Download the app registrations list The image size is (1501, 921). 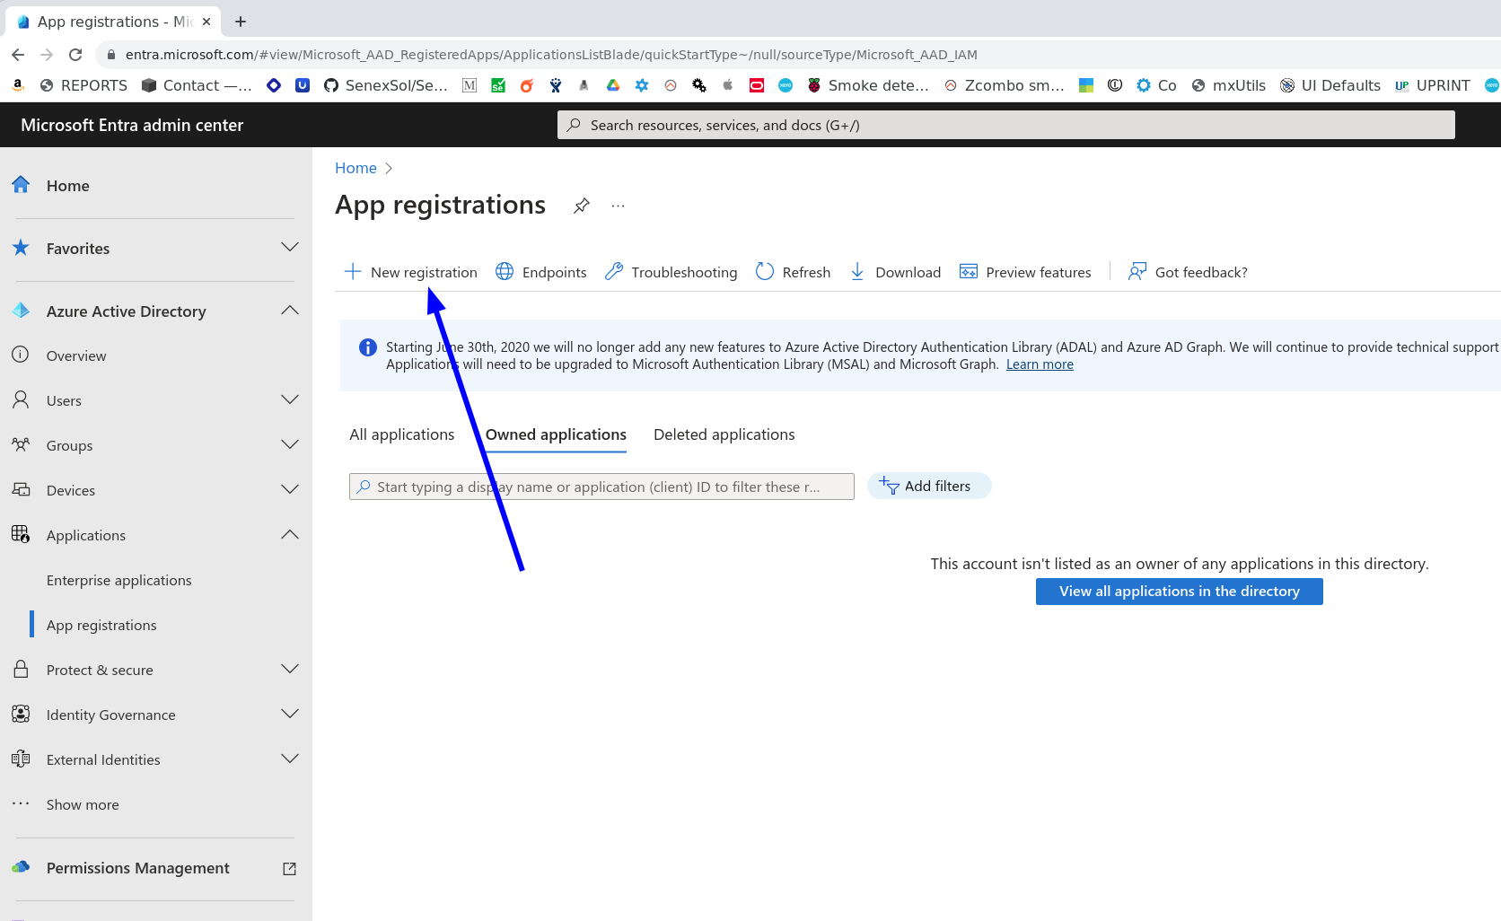894,272
